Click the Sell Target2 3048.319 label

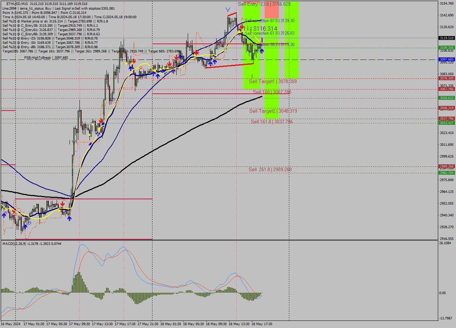click(273, 111)
